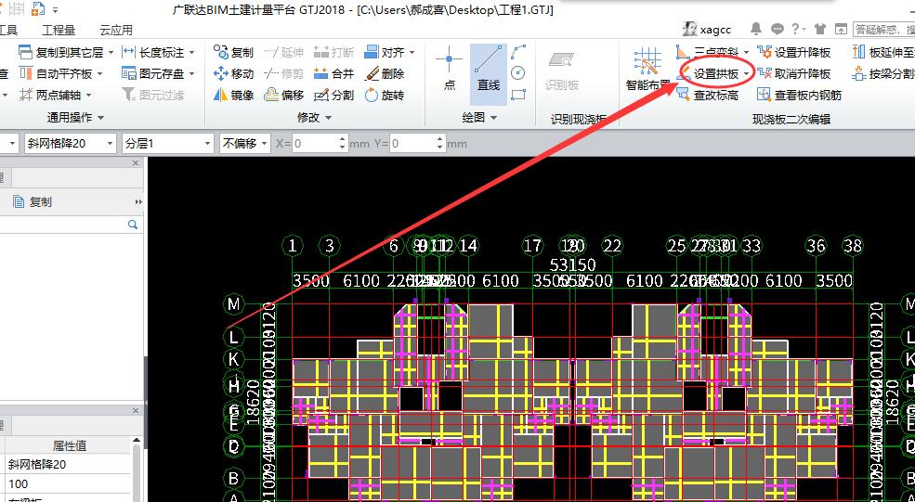
Task: Click the chat bubble feedback icon
Action: point(778,28)
